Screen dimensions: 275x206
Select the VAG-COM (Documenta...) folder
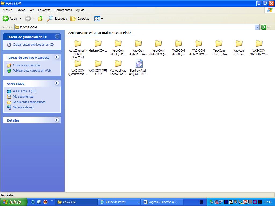pos(78,68)
